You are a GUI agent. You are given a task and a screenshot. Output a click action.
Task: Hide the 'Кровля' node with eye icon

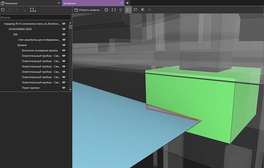[63, 45]
